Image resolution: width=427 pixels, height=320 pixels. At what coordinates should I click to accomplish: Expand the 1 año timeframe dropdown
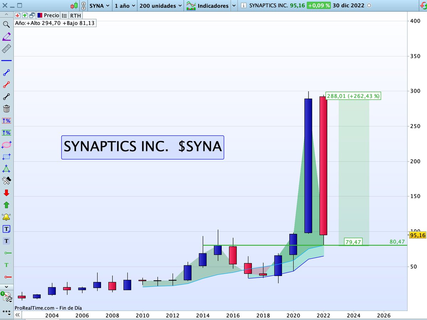[124, 5]
